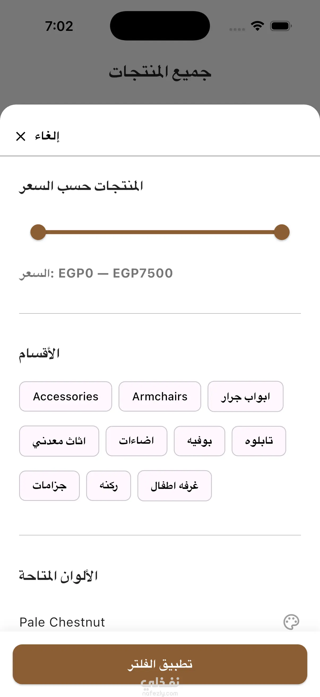The height and width of the screenshot is (697, 320).
Task: Apply filter with تطبيق الفلتر button
Action: coord(160,664)
